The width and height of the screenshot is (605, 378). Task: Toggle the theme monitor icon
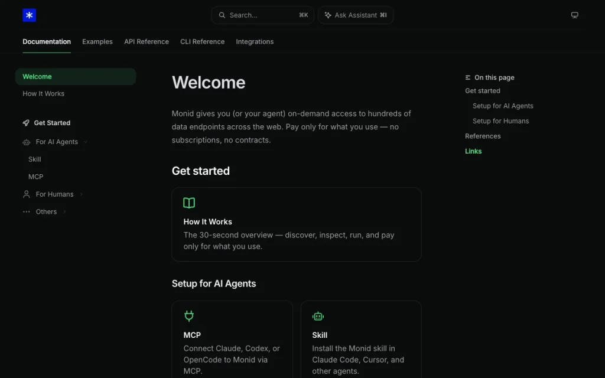[x=574, y=15]
